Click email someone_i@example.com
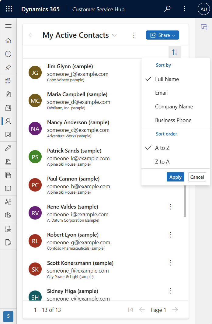Screen dimensions: 212x324 (78, 214)
